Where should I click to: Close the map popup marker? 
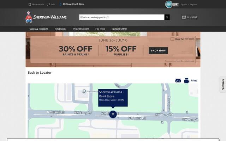(113, 114)
